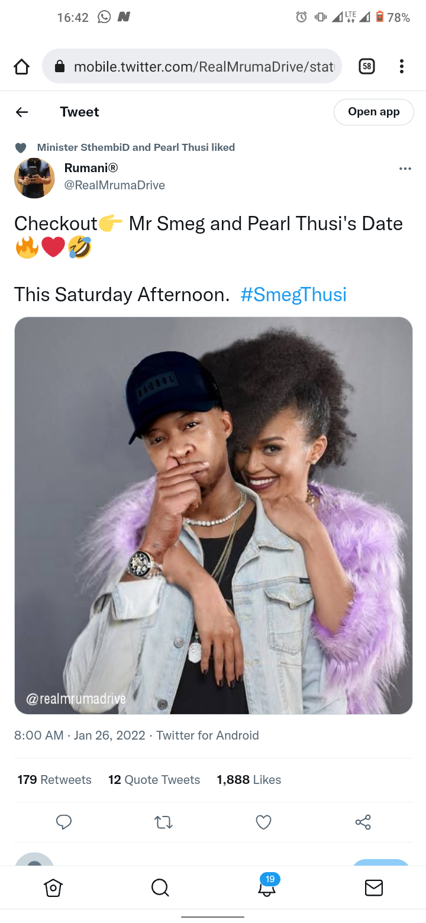Open notifications bell with 19 badge

268,886
